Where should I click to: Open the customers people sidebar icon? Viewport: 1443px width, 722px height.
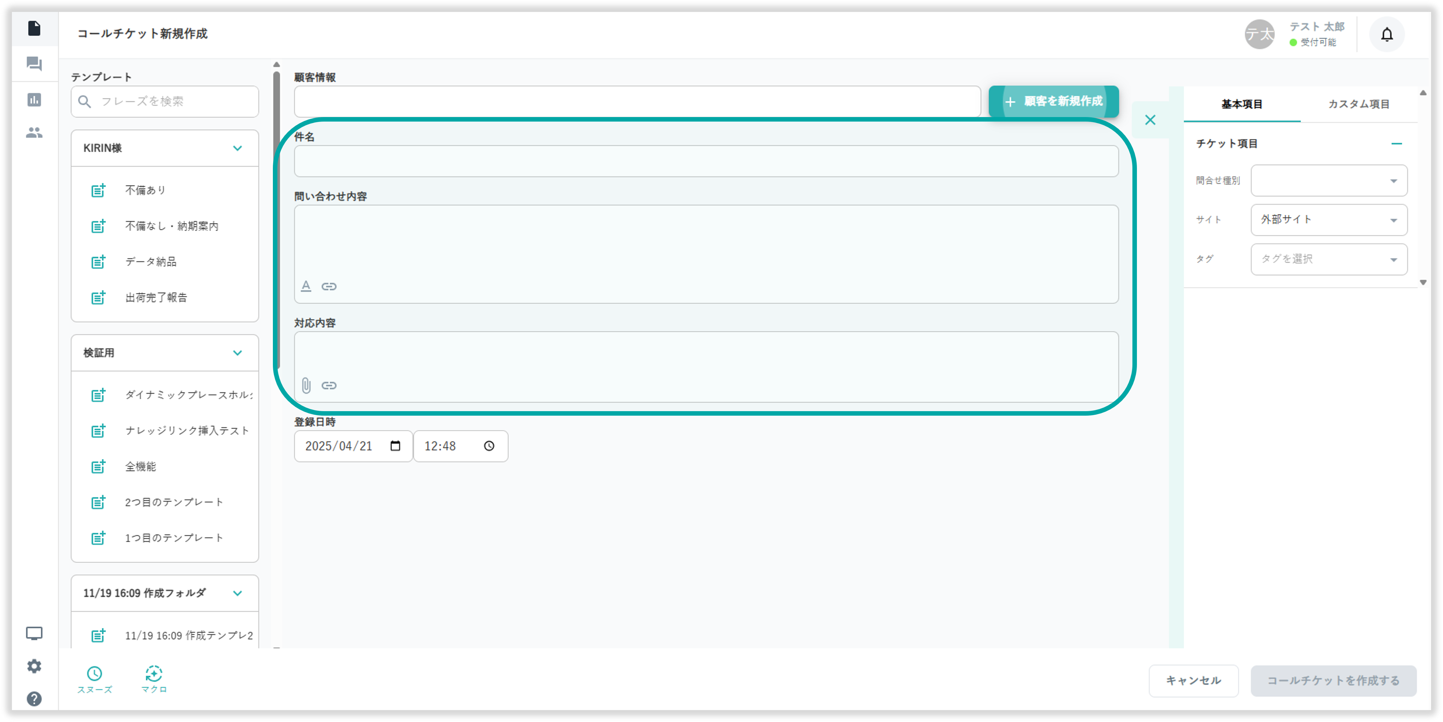tap(34, 133)
